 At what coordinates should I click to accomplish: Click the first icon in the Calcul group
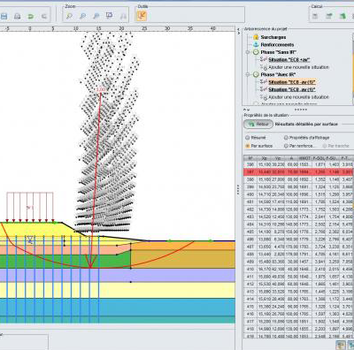click(315, 16)
